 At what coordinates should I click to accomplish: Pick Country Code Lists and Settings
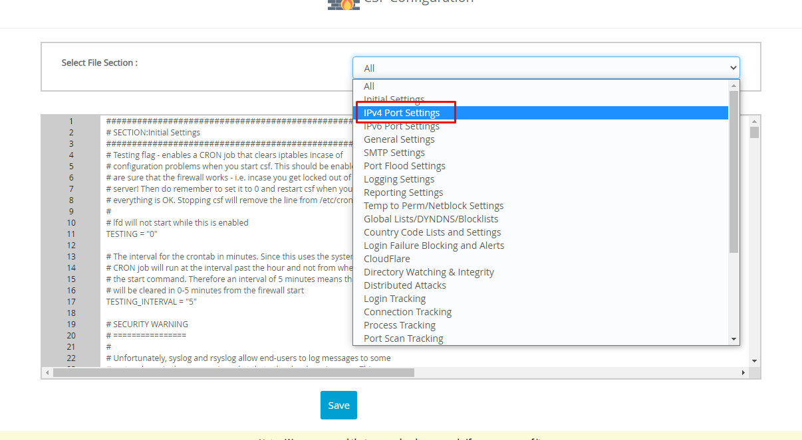coord(432,232)
